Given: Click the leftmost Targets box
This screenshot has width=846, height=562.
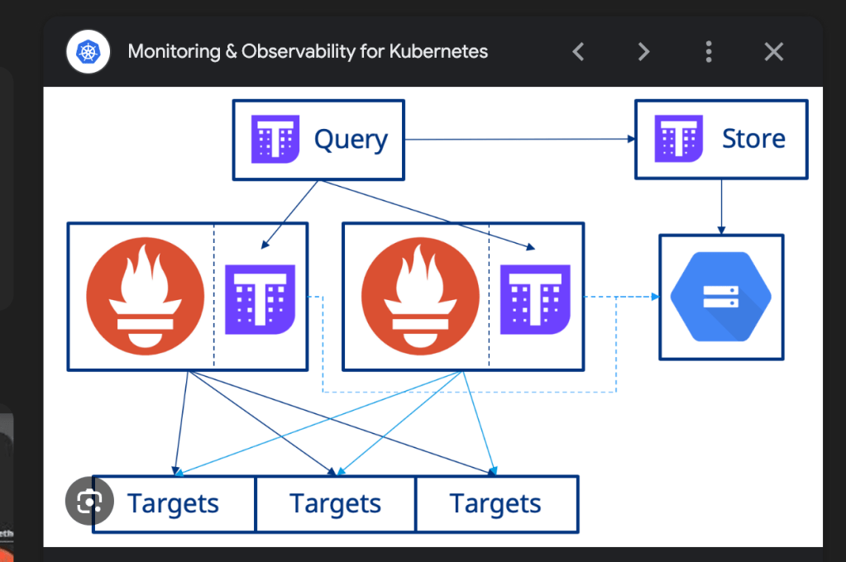Looking at the screenshot, I should 174,504.
